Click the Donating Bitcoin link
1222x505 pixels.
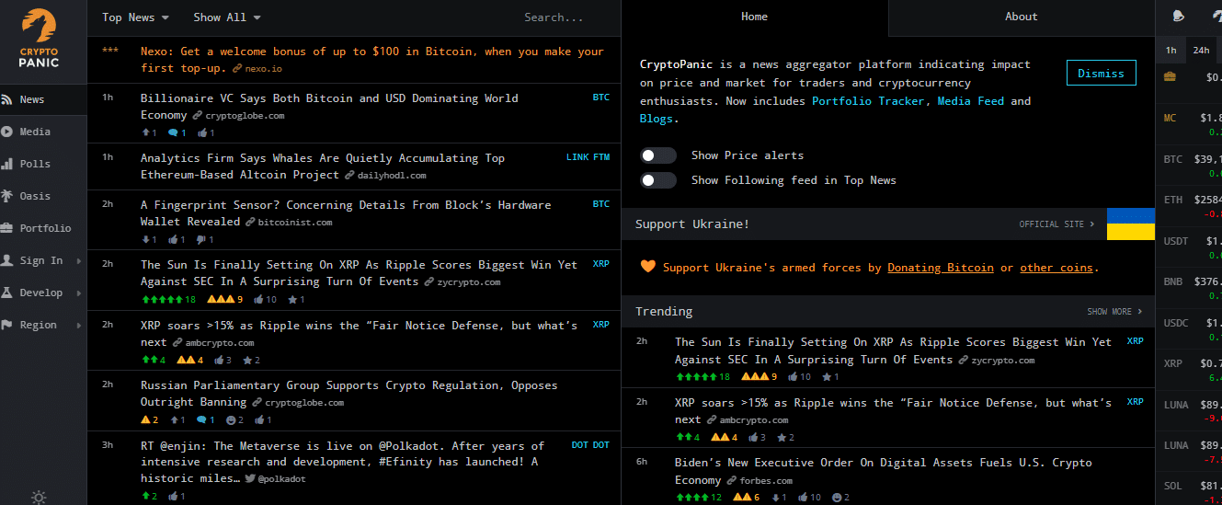tap(940, 268)
